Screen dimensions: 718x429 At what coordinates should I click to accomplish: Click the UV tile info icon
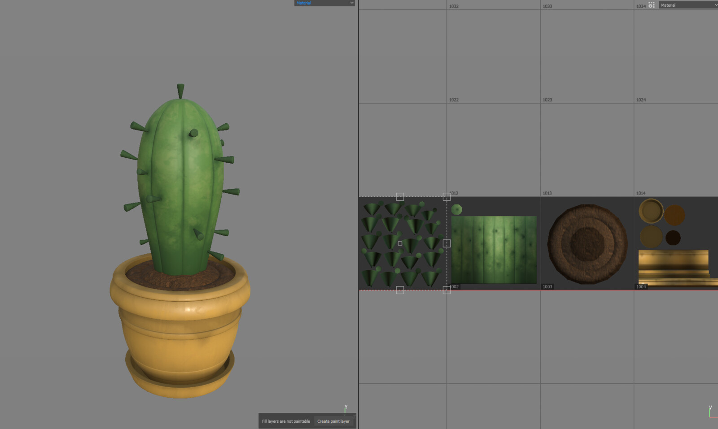tap(651, 5)
